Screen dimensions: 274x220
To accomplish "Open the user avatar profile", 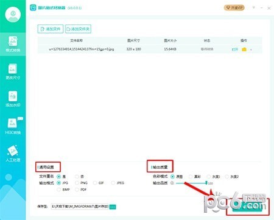I will click(x=13, y=15).
